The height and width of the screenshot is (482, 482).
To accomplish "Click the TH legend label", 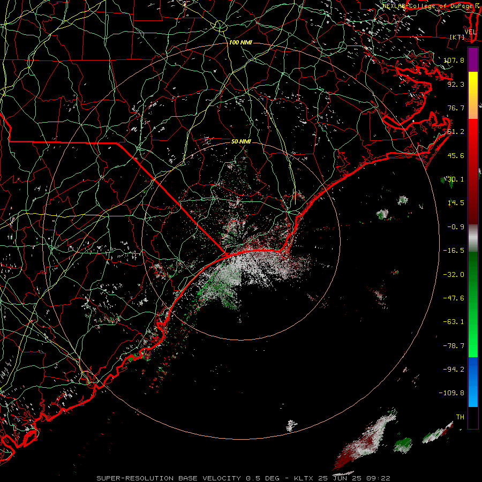I will (460, 417).
